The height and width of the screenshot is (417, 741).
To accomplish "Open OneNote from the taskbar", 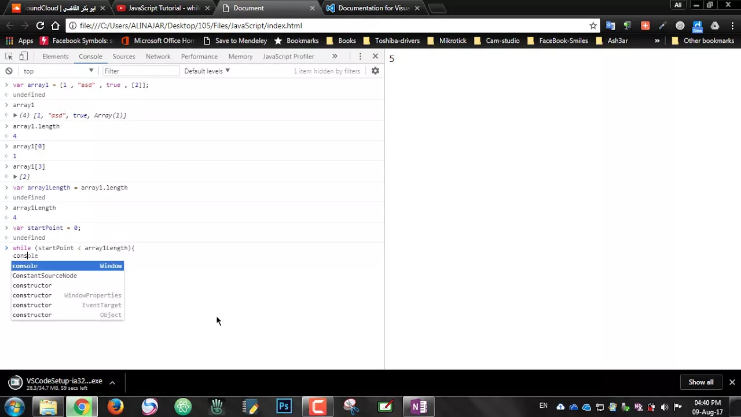I will pyautogui.click(x=418, y=407).
